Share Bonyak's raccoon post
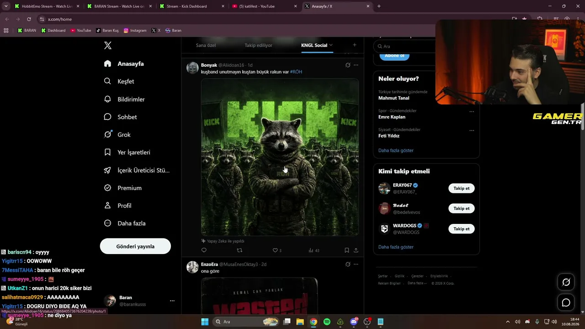The image size is (585, 329). (x=356, y=250)
